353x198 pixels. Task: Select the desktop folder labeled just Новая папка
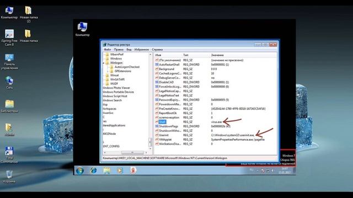point(28,36)
